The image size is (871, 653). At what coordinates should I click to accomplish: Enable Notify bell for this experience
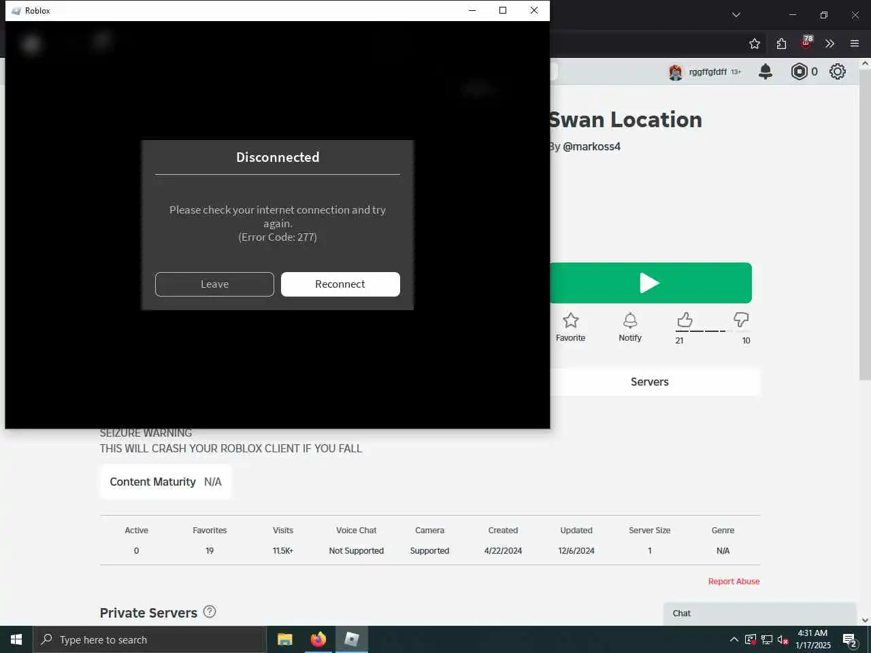[x=630, y=327]
